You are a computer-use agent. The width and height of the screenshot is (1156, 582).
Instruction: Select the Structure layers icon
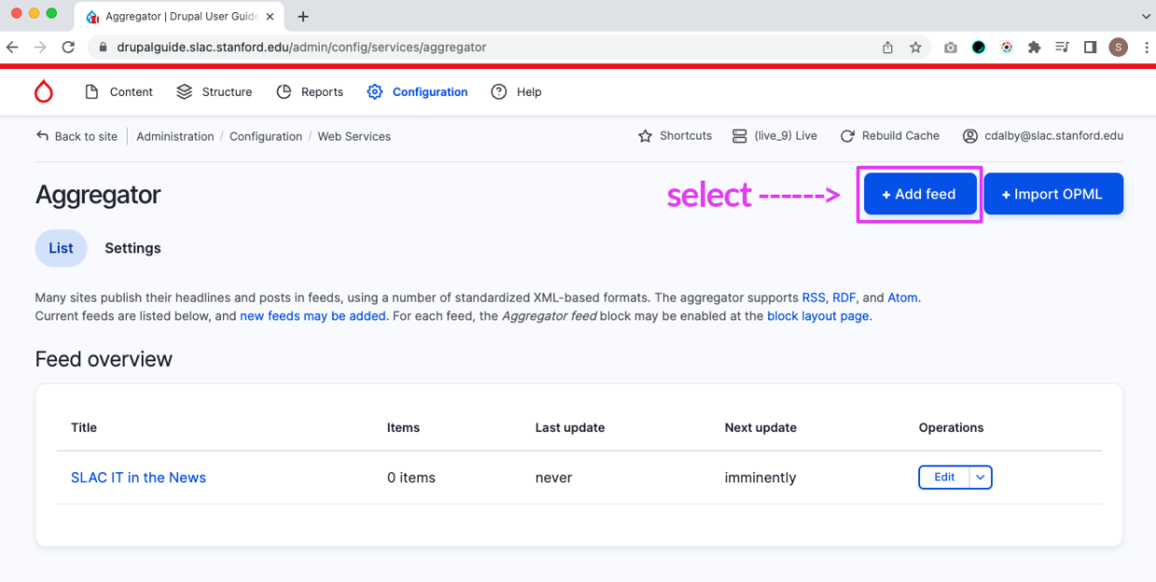(x=183, y=91)
